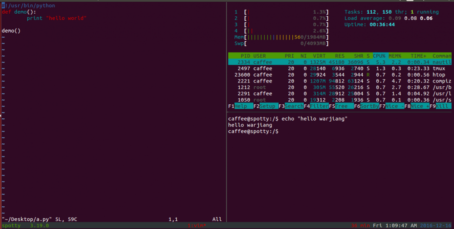454x229 pixels.
Task: Click F3 Search in htop footer
Action: click(291, 106)
